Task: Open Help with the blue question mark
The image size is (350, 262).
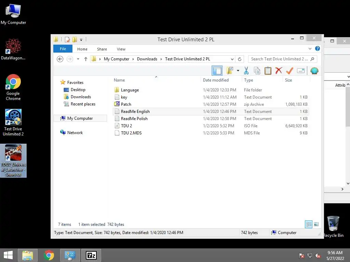Action: coord(318,48)
